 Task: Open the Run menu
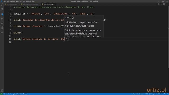point(24,1)
